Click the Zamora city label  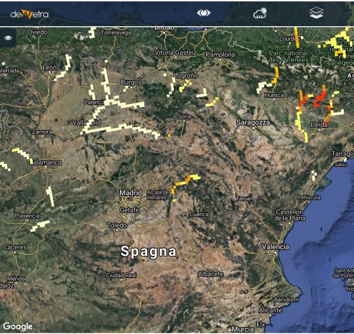point(42,131)
